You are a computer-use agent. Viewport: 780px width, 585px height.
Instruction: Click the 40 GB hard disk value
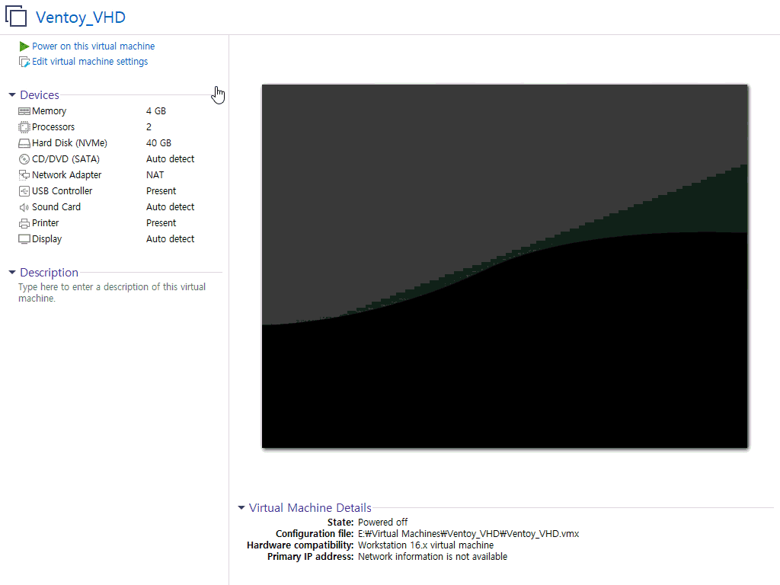(158, 142)
